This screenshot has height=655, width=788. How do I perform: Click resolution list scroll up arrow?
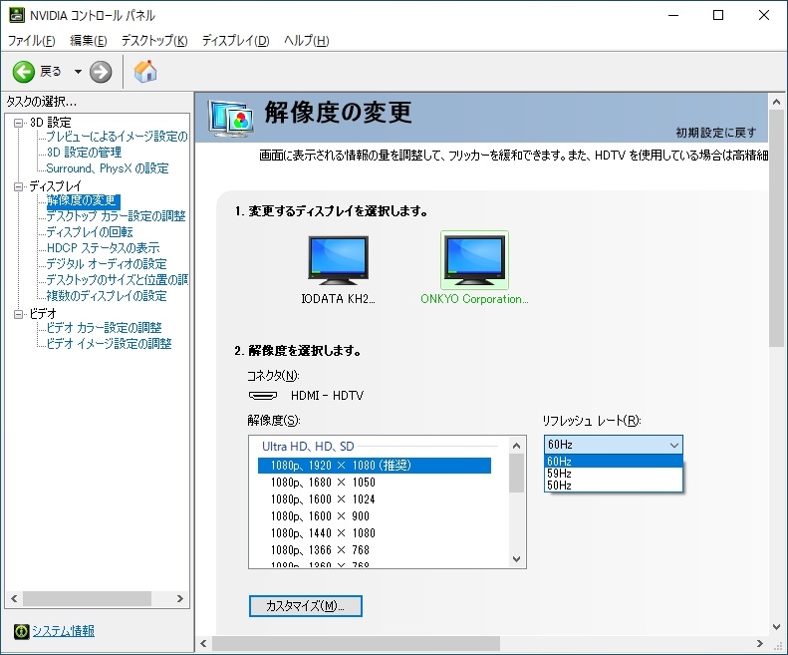click(517, 446)
